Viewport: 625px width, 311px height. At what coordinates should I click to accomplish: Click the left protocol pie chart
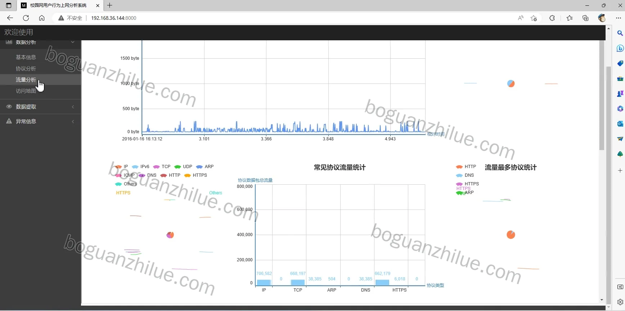pos(170,235)
